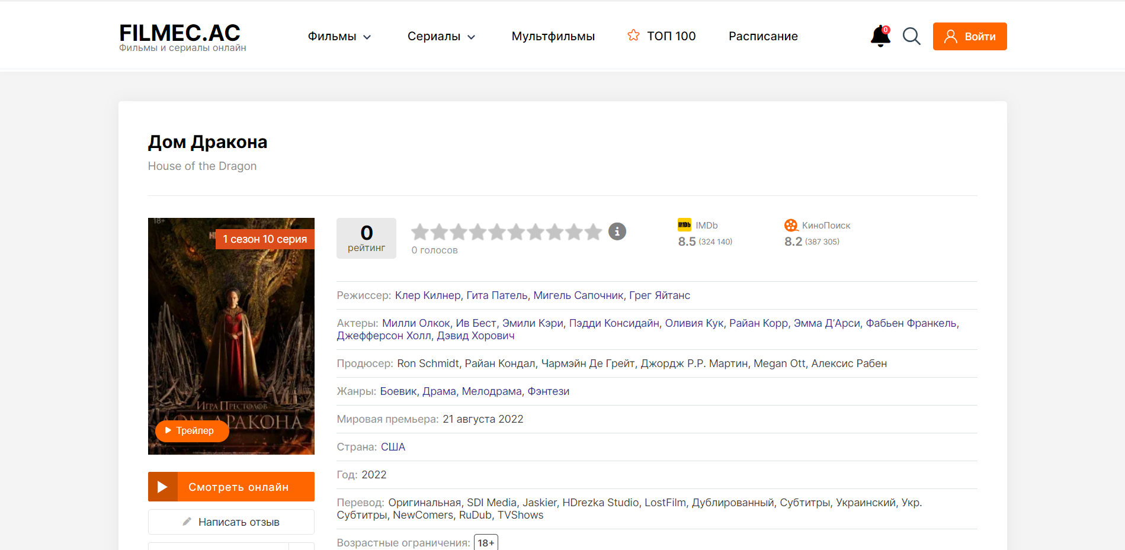Open actor Эмили Кэри link

coord(533,323)
